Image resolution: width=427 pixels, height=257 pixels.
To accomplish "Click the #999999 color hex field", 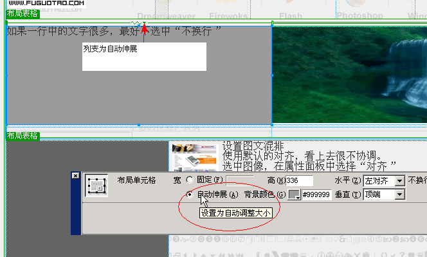I will click(x=316, y=195).
